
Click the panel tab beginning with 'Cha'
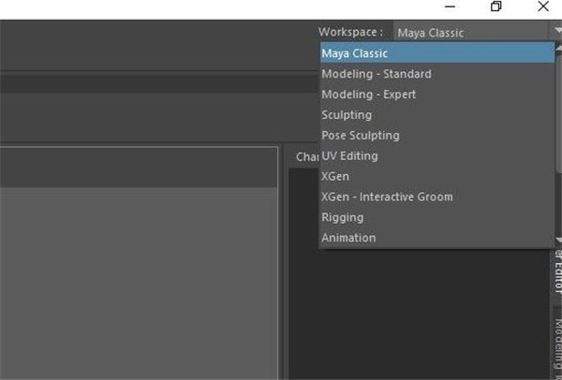(x=307, y=157)
